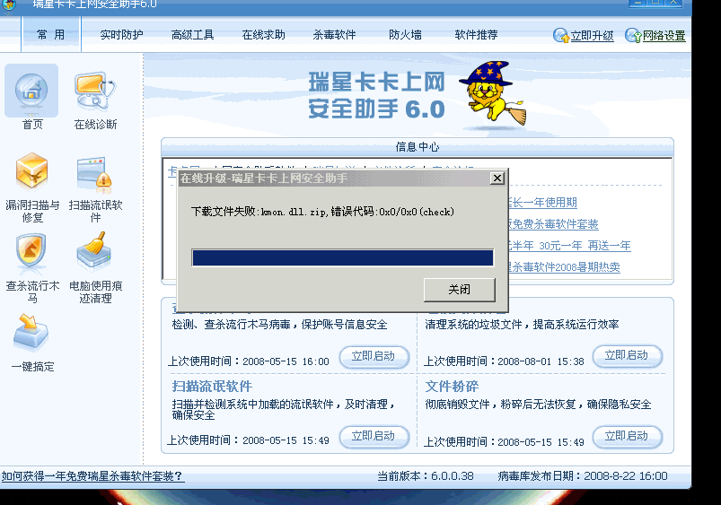Open the 首页 home icon
Viewport: 721px width, 505px height.
click(x=31, y=91)
